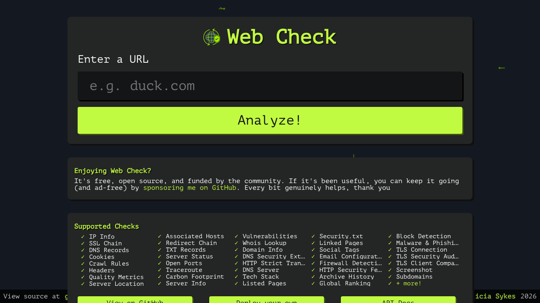Select 'SSL Chain' in the checks list

click(x=105, y=243)
